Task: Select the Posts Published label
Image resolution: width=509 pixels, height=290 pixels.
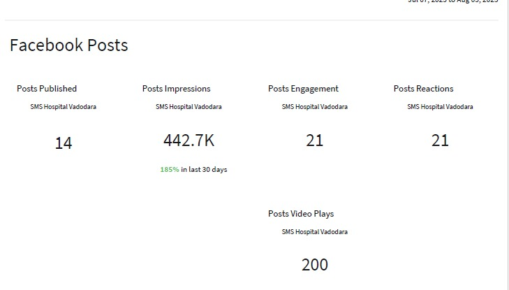Action: (47, 89)
